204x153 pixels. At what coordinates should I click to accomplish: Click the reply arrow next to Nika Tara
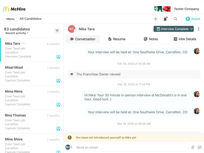pyautogui.click(x=23, y=43)
